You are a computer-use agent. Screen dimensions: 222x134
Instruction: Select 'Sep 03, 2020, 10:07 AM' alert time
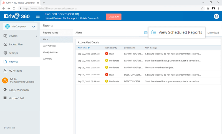coord(89,61)
